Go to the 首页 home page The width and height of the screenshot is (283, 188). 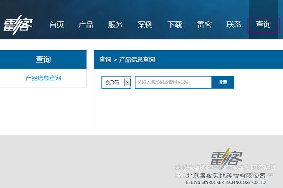tap(57, 25)
